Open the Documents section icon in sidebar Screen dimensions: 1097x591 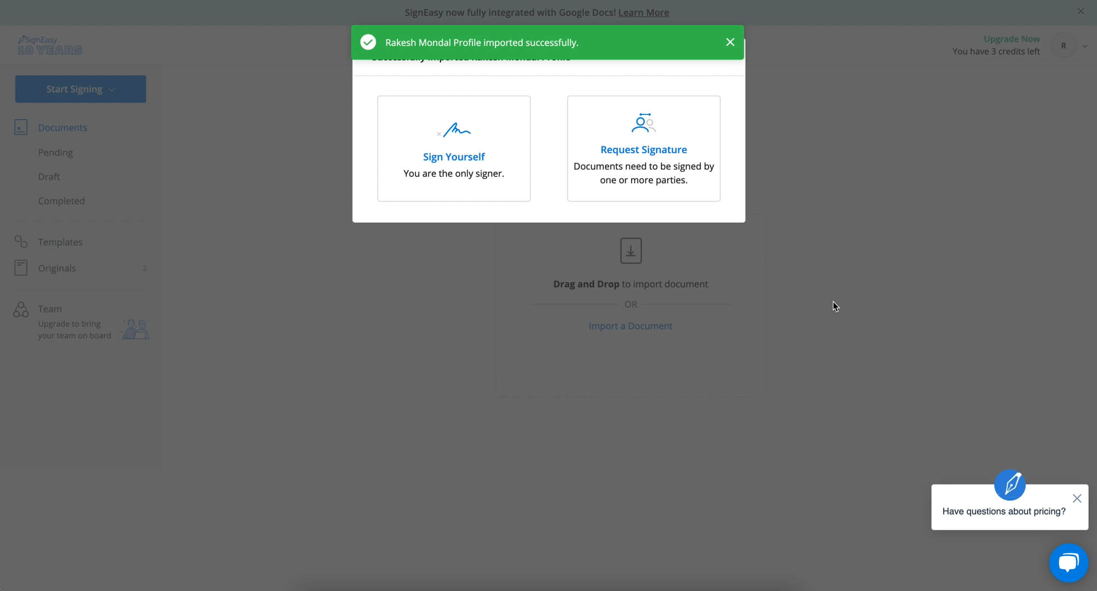pos(21,127)
